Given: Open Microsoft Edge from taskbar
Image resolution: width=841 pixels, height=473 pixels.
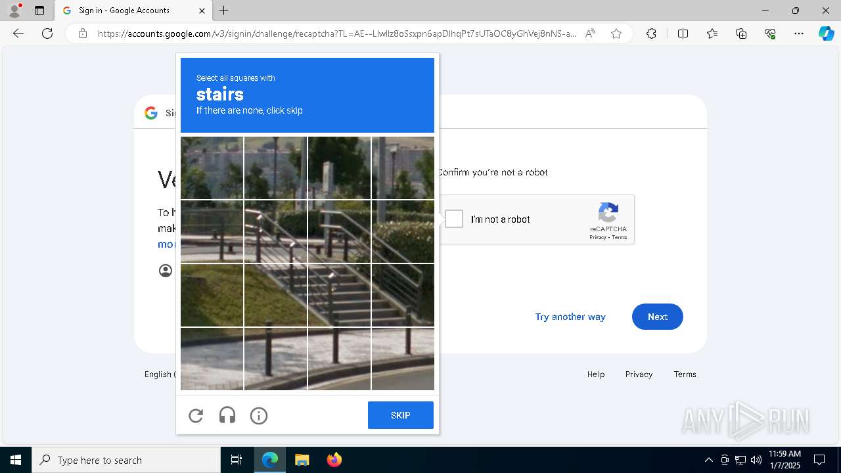Looking at the screenshot, I should 270,460.
